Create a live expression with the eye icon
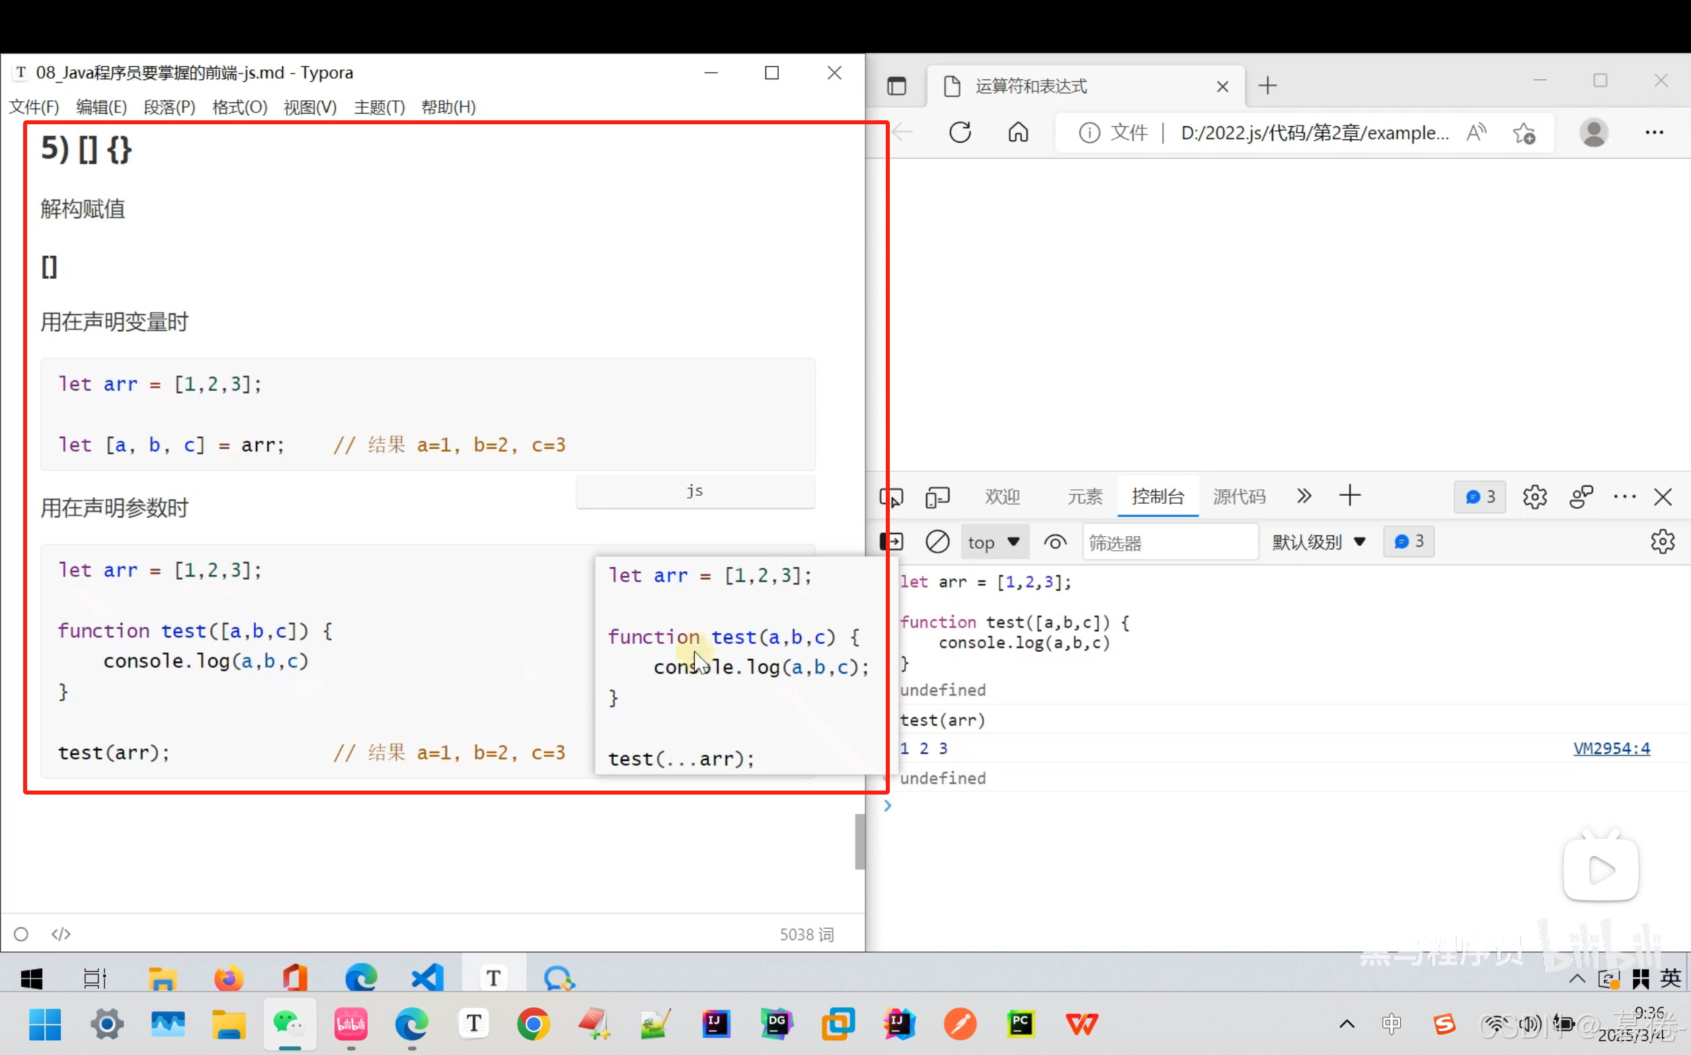The image size is (1691, 1055). point(1056,541)
